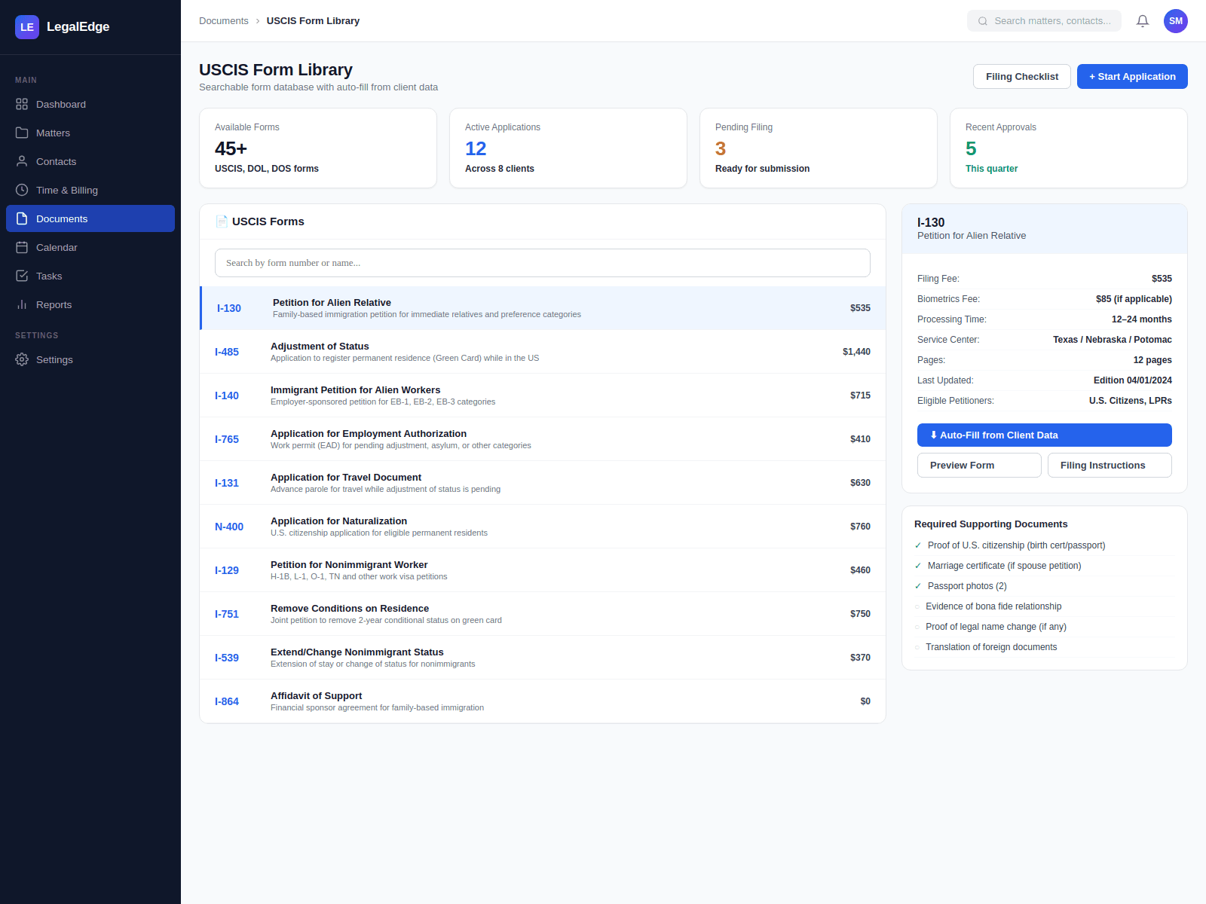
Task: Toggle Proof of U.S. citizenship checkmark
Action: (x=918, y=545)
